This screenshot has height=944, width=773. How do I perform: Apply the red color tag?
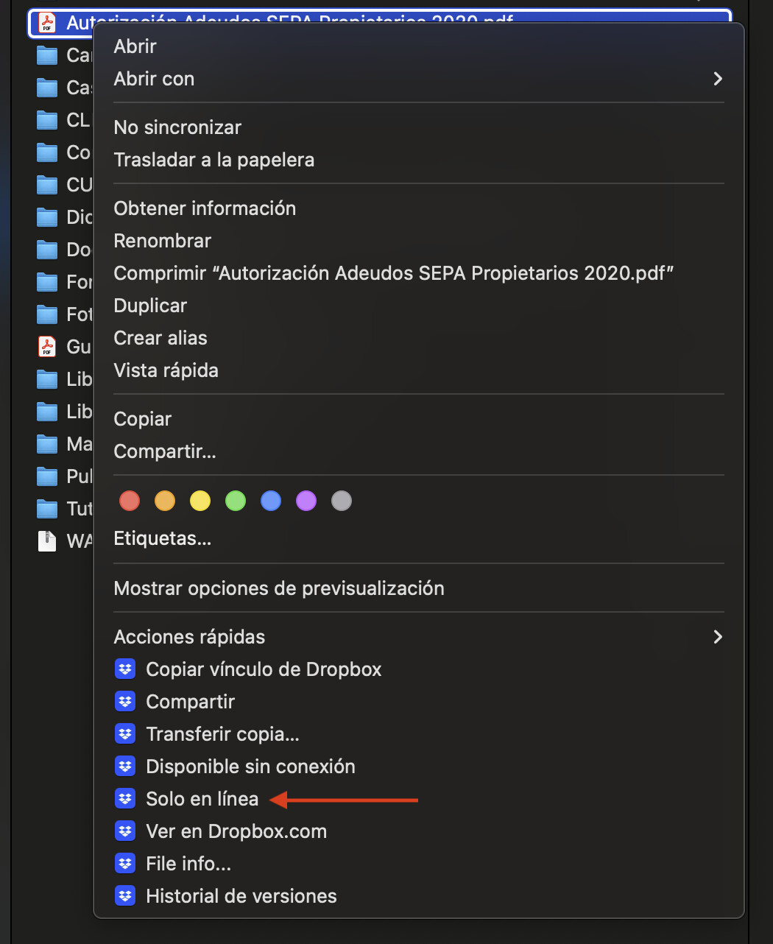click(x=130, y=501)
